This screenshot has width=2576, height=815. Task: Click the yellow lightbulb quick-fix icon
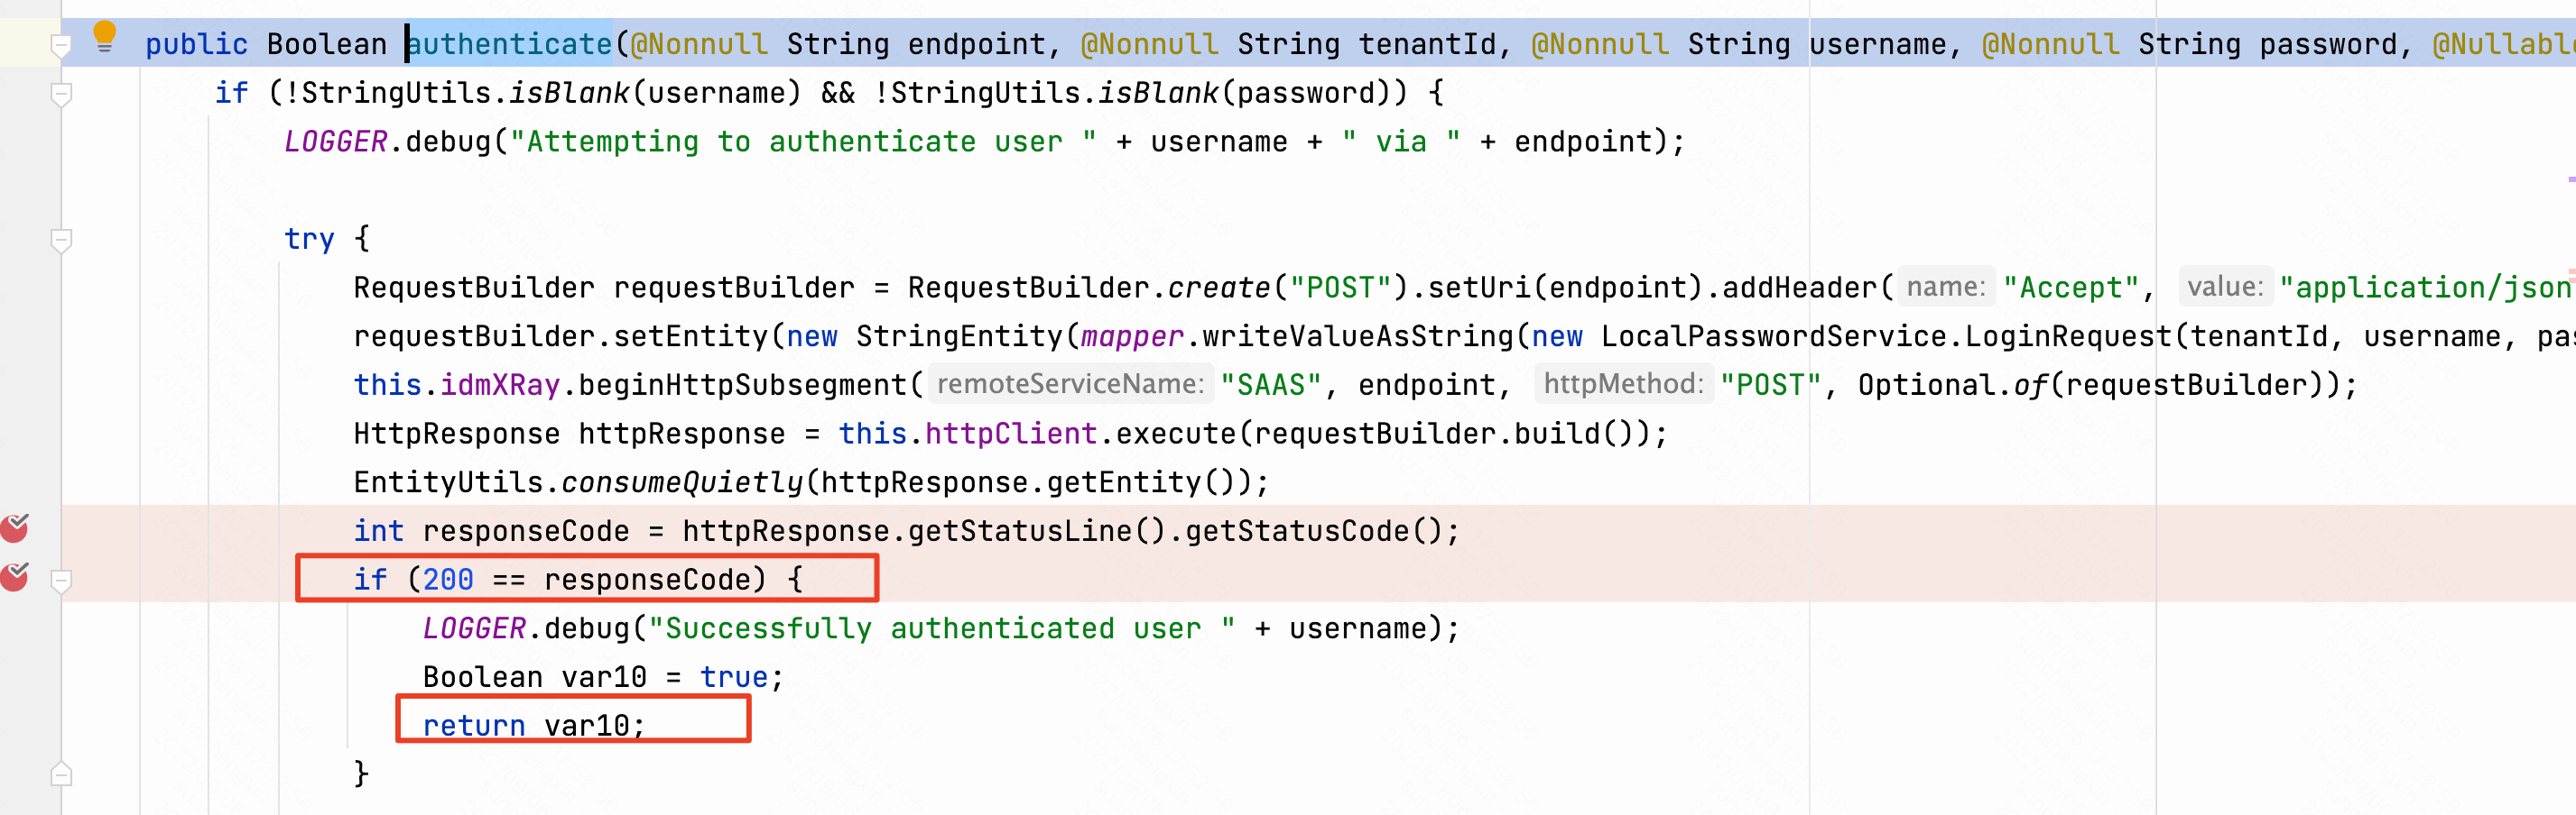104,37
